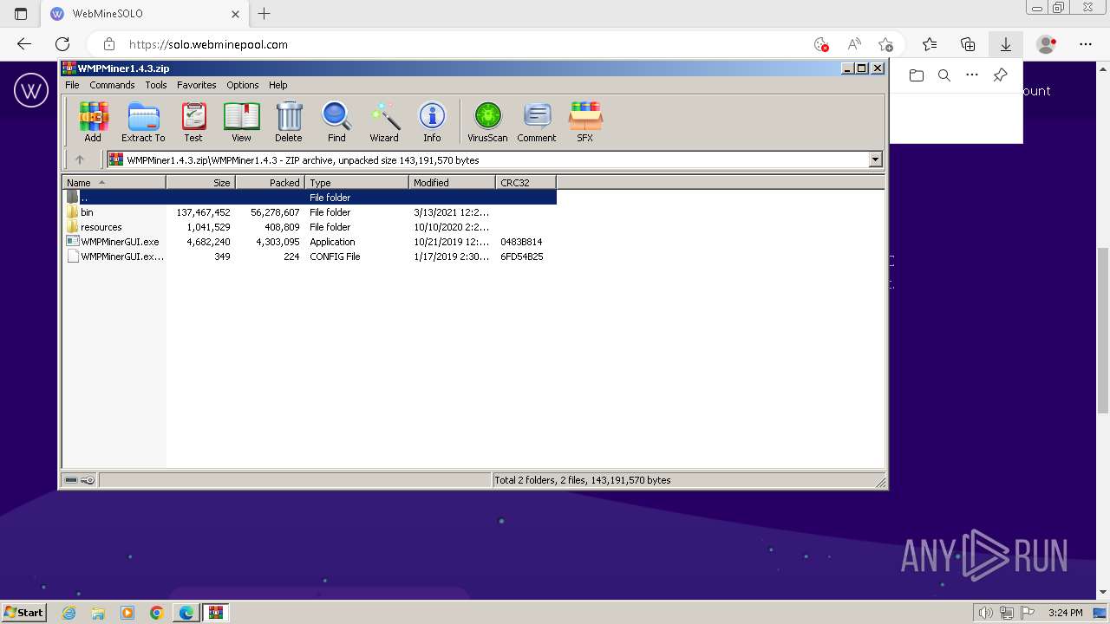Open Internet Explorer from taskbar
Image resolution: width=1110 pixels, height=624 pixels.
pyautogui.click(x=69, y=613)
